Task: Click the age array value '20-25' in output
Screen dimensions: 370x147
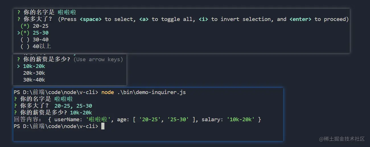Action: tap(150, 119)
